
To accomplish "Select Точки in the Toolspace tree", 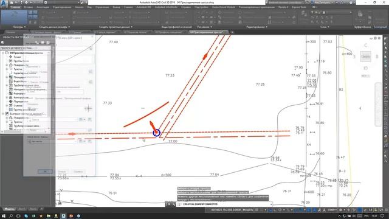I will (17, 57).
